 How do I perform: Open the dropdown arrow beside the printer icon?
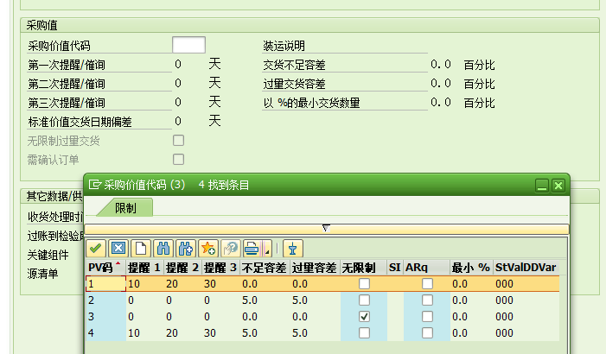click(267, 250)
